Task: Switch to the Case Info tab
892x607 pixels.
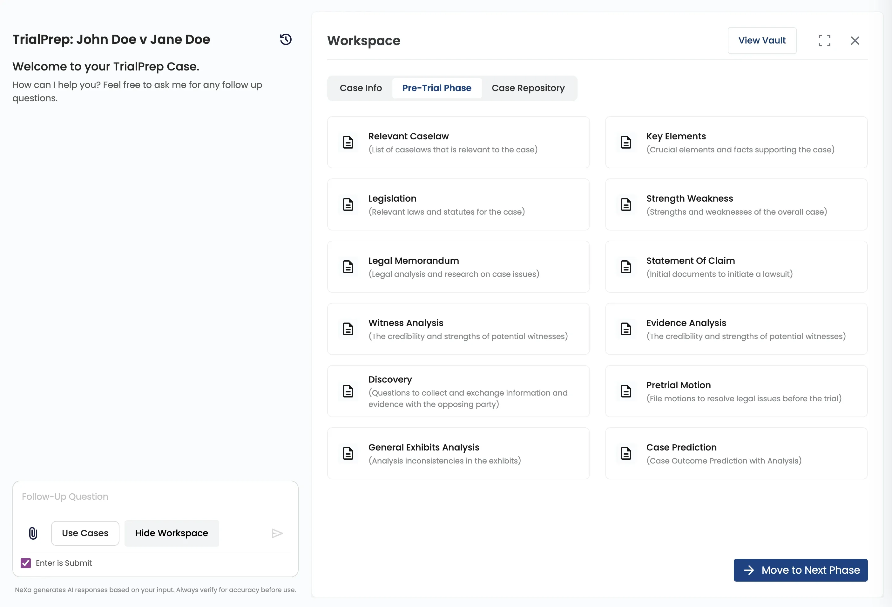Action: click(361, 88)
